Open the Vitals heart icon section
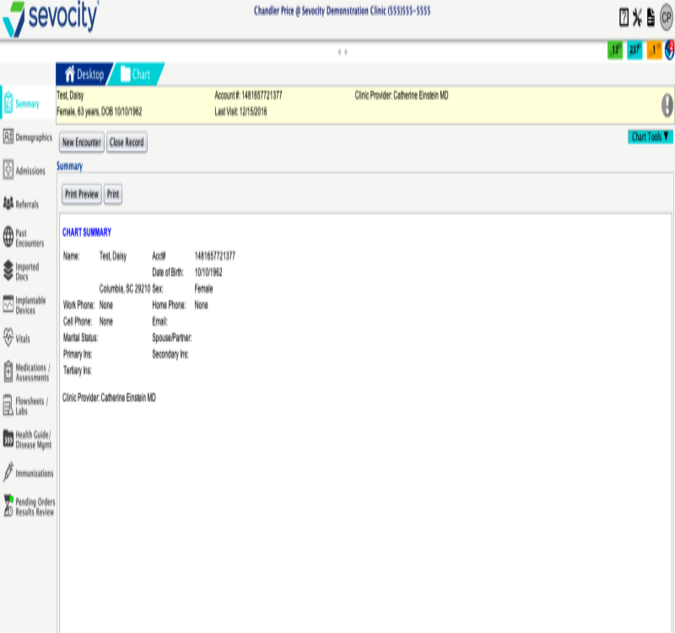Screen dimensions: 675x633 (x=24, y=338)
